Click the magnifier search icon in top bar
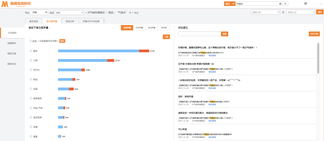The height and width of the screenshot is (141, 324). pos(285,4)
